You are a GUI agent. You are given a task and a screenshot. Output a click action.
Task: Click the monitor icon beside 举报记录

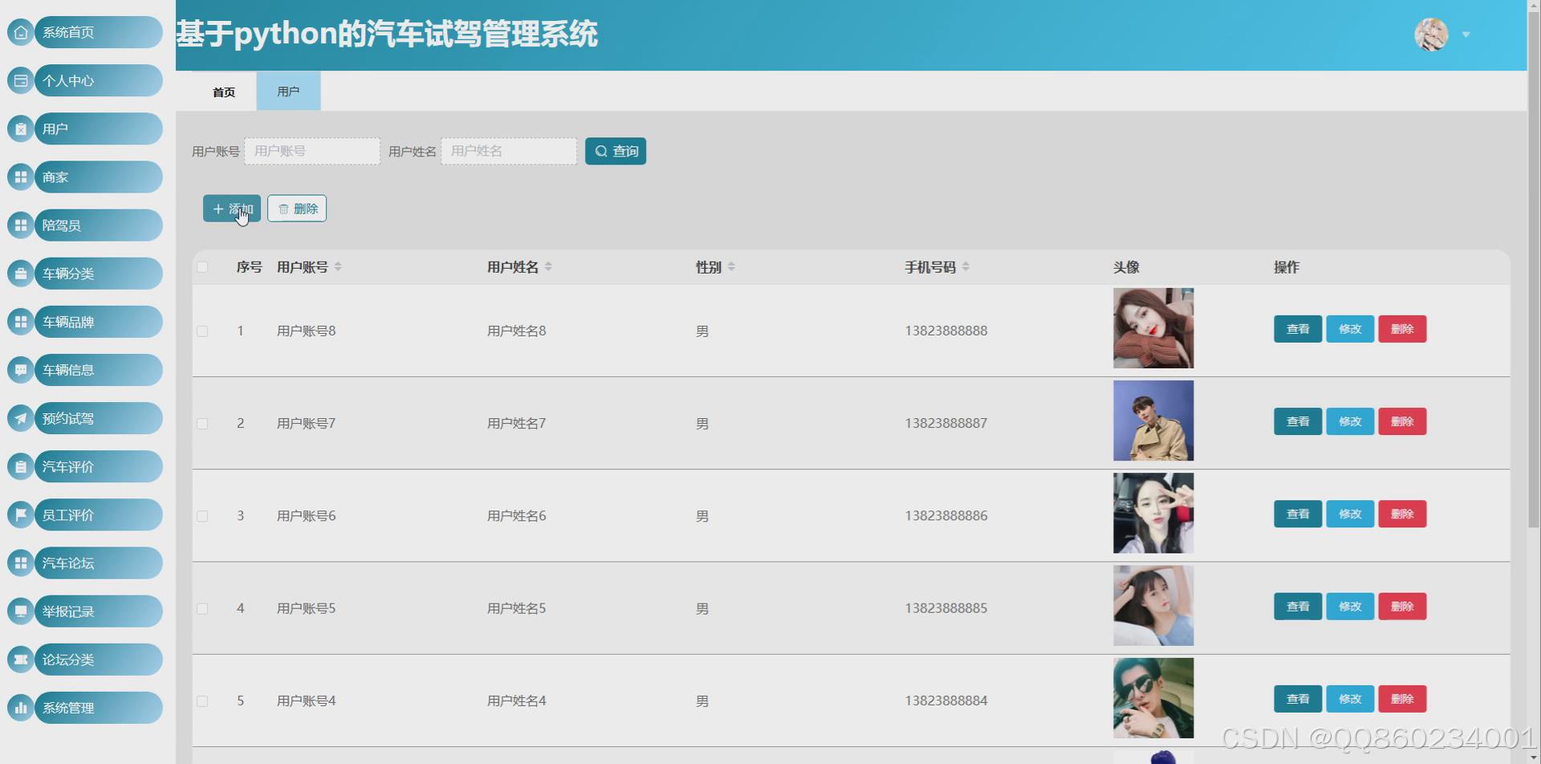coord(21,612)
